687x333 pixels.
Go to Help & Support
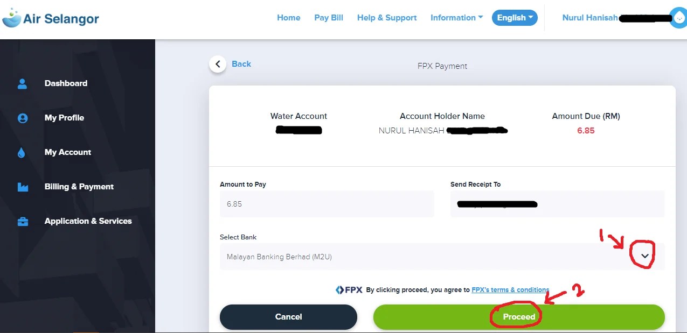386,17
